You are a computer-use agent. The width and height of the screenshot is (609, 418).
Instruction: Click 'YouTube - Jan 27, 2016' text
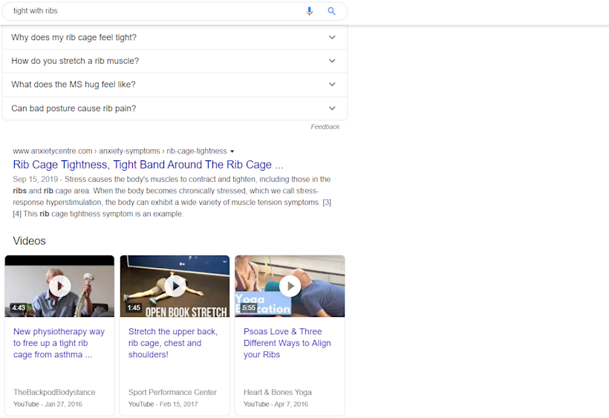pos(48,404)
